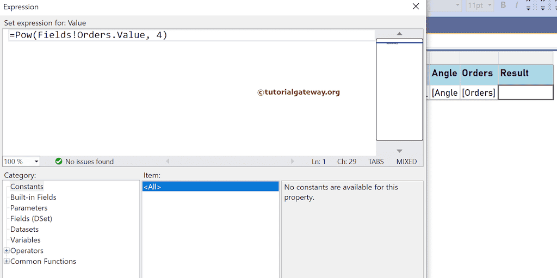Toggle Bold formatting in the report designer toolbar

(503, 5)
